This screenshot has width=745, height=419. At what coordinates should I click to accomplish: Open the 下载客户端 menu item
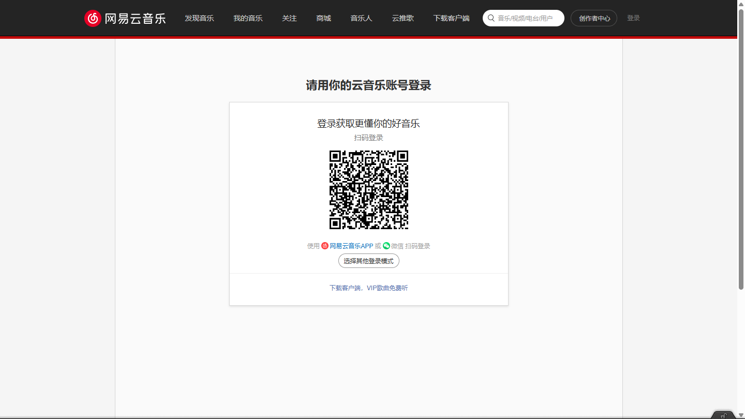451,18
